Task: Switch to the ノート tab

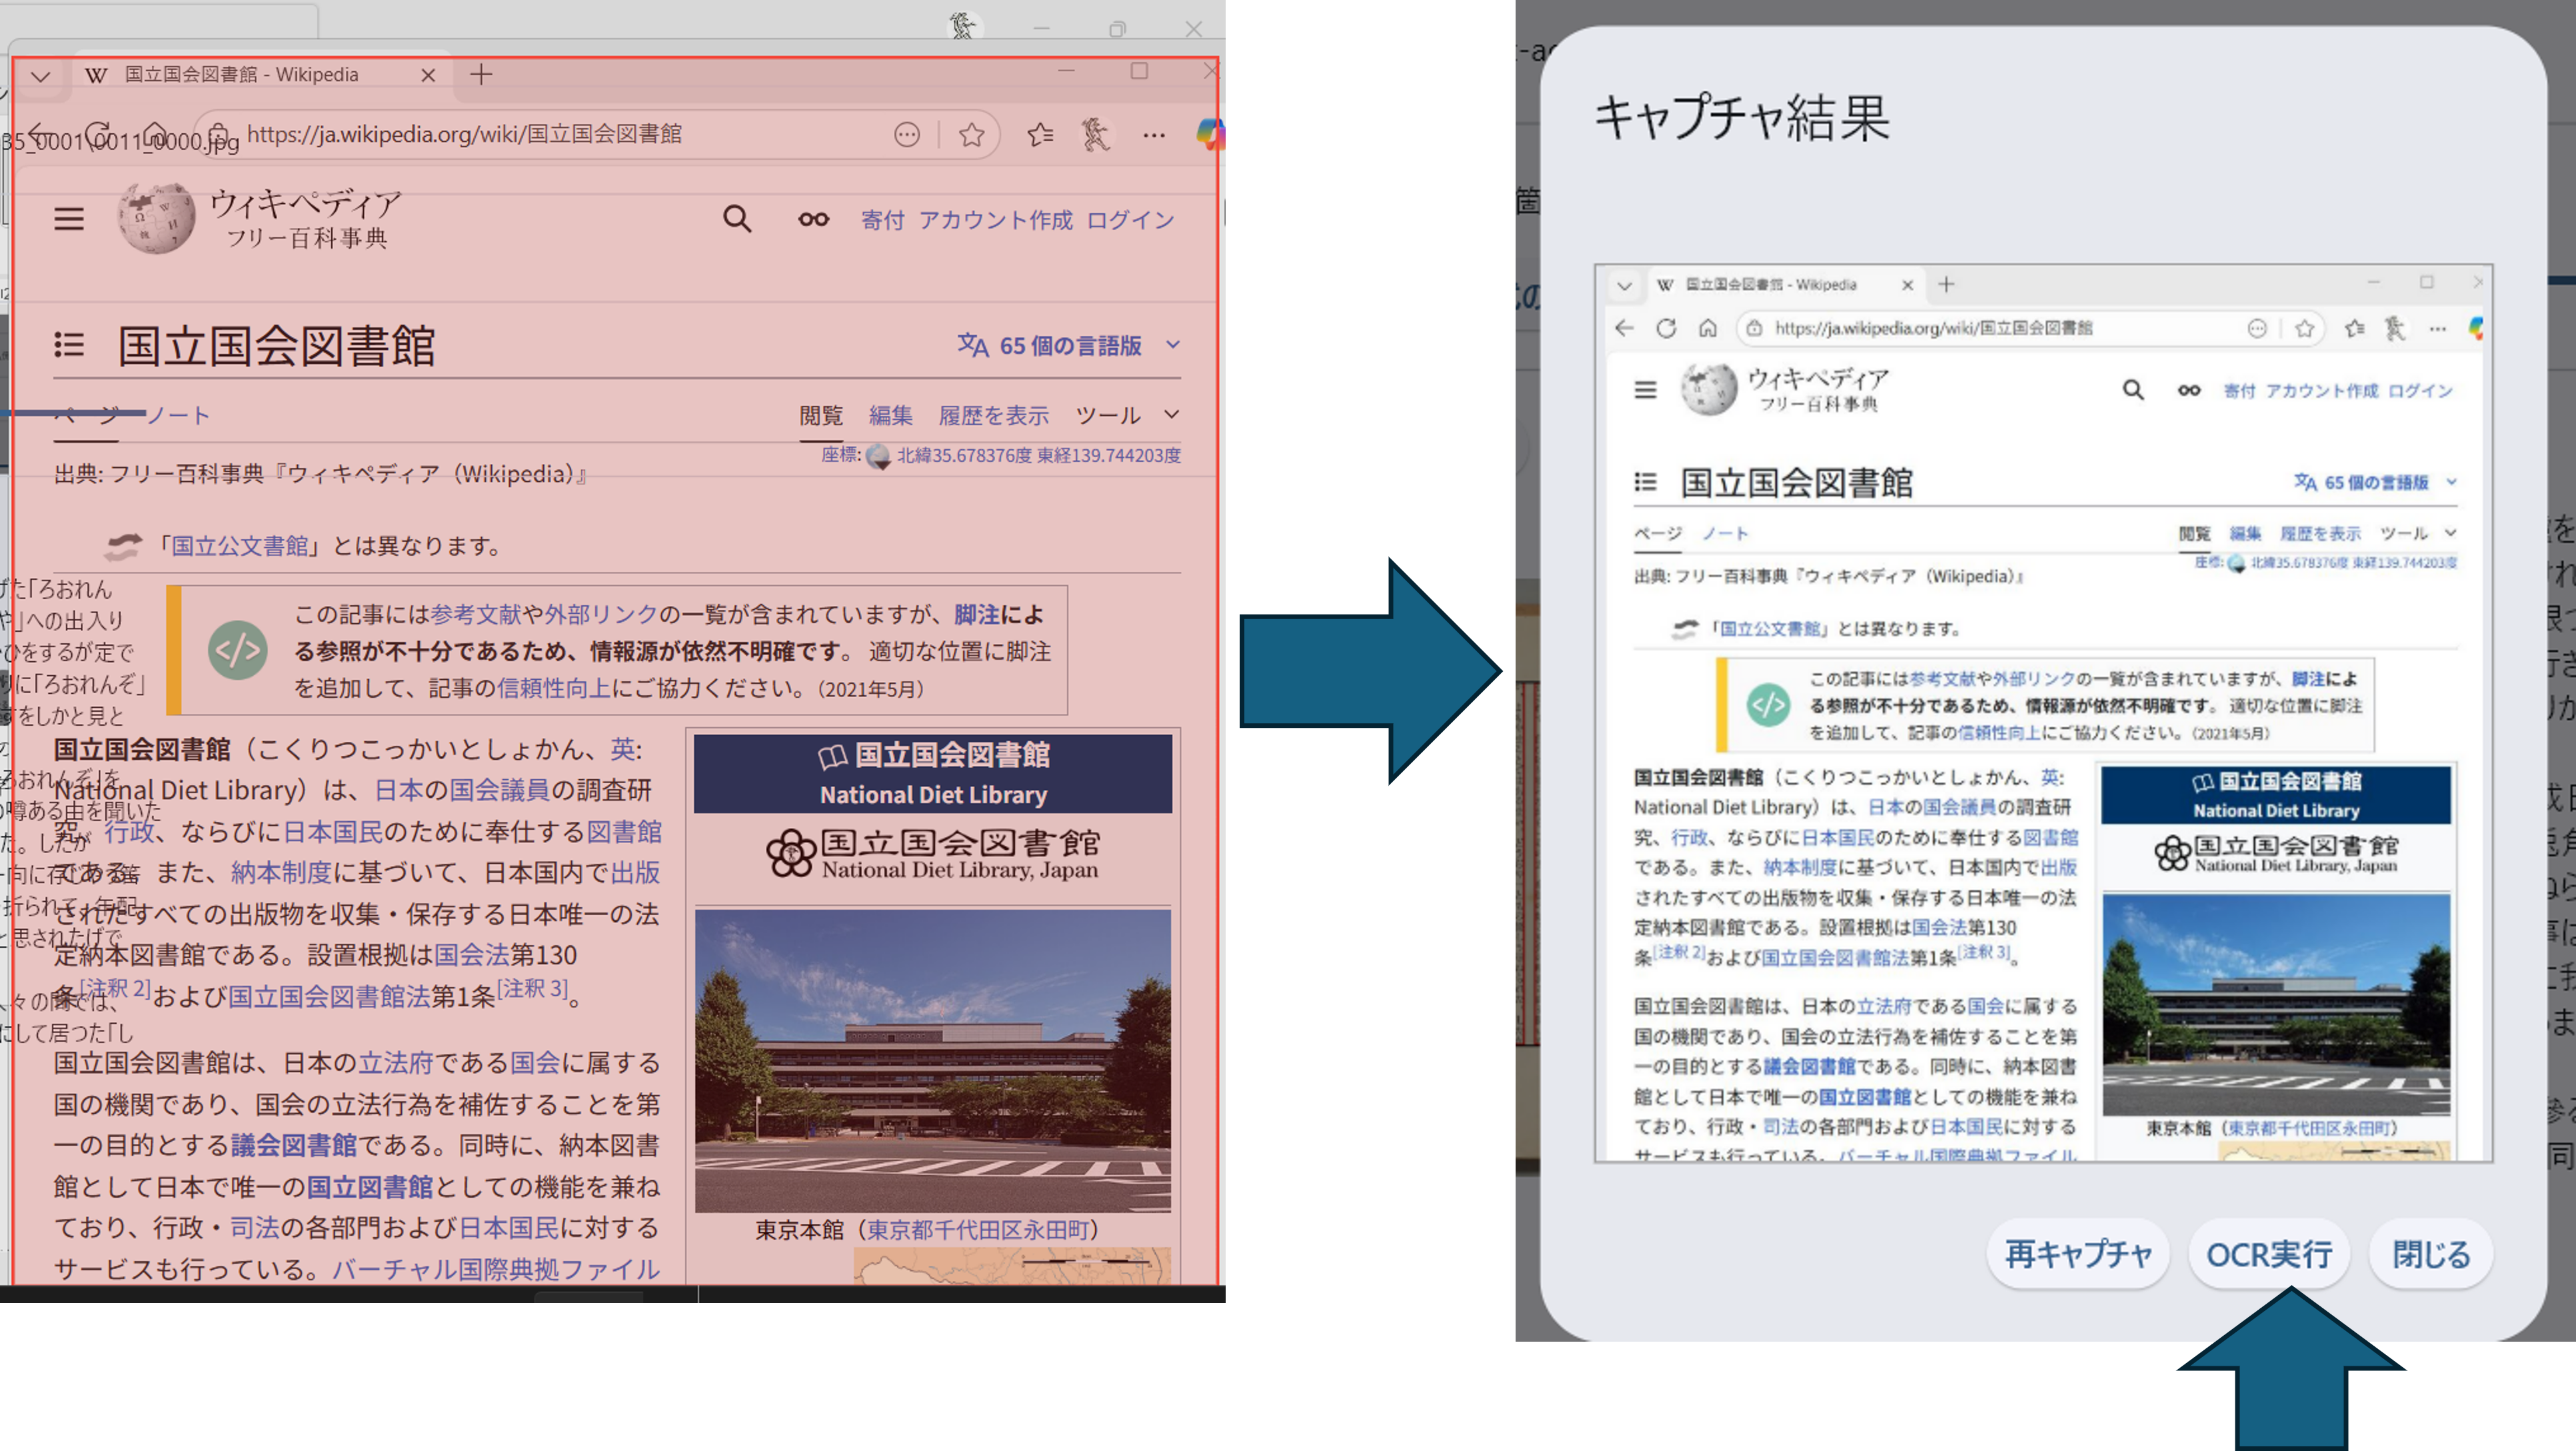Action: click(179, 415)
